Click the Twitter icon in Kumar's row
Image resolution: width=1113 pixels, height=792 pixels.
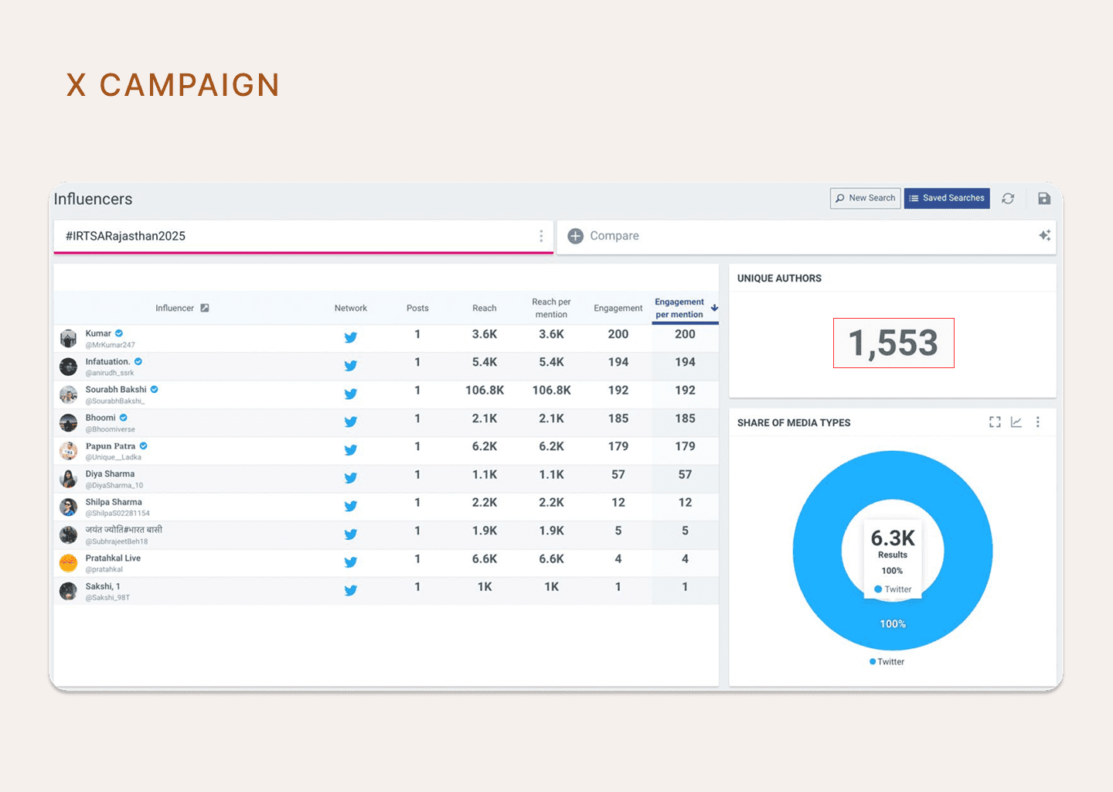coord(350,337)
